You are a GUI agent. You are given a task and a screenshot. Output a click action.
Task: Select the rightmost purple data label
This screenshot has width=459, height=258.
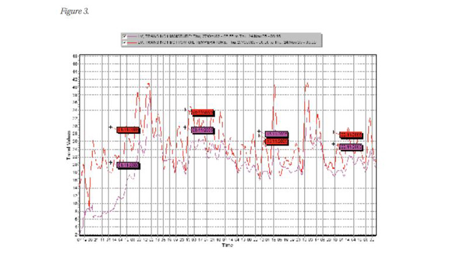pos(351,147)
